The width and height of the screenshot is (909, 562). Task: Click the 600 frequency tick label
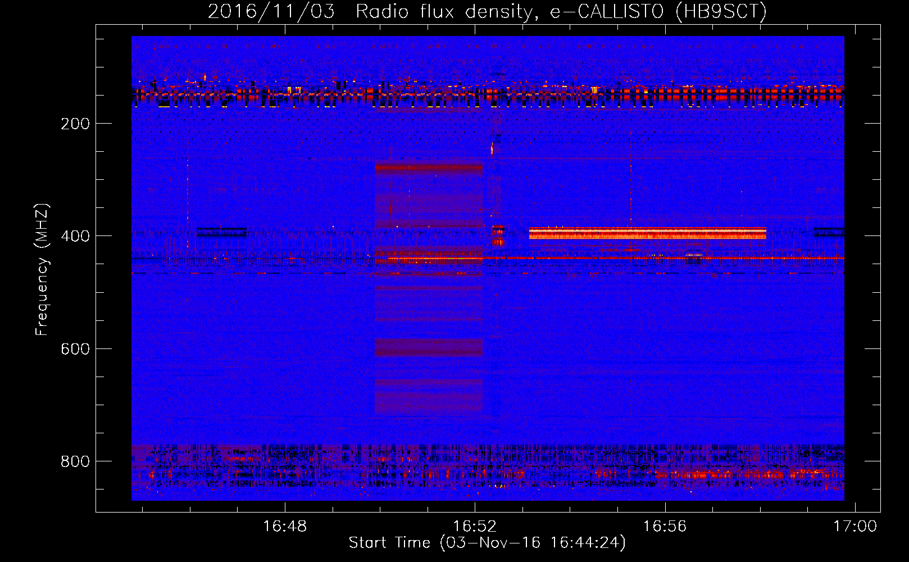tap(75, 349)
